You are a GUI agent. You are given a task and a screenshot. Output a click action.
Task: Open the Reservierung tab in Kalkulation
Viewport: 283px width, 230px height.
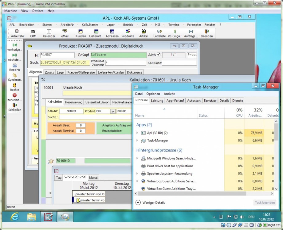point(73,102)
